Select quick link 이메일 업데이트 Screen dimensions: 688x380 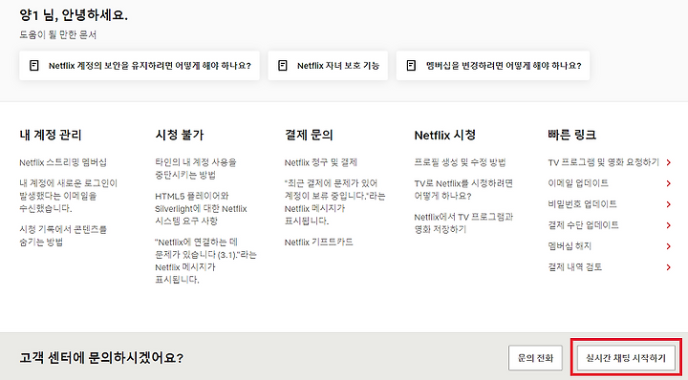tap(578, 183)
